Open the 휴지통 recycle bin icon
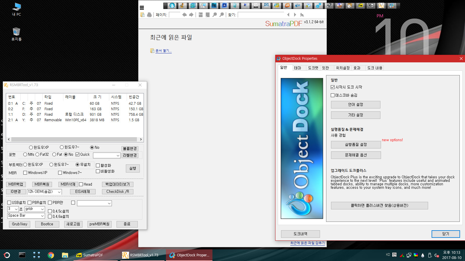Viewport: 465px width, 261px height. click(x=17, y=34)
